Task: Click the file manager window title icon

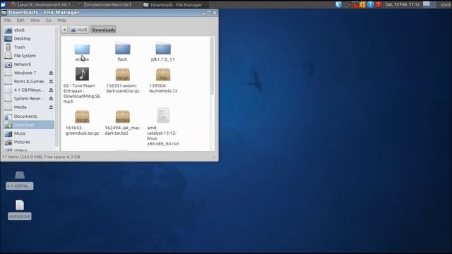Action: pos(4,13)
